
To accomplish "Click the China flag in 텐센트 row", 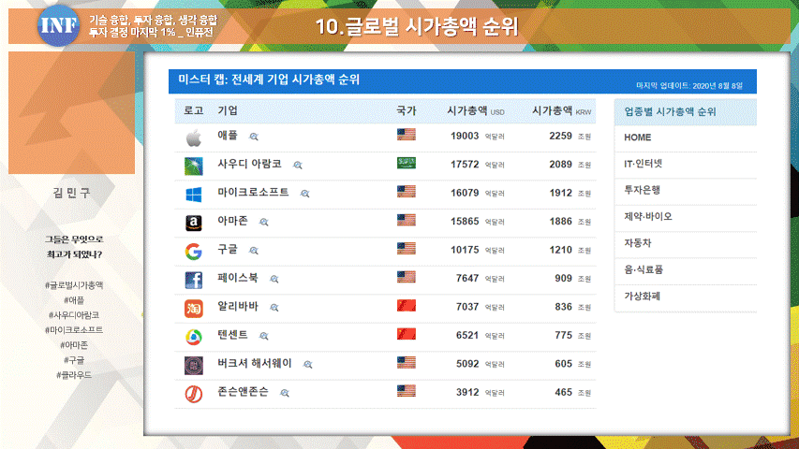I will (x=407, y=334).
